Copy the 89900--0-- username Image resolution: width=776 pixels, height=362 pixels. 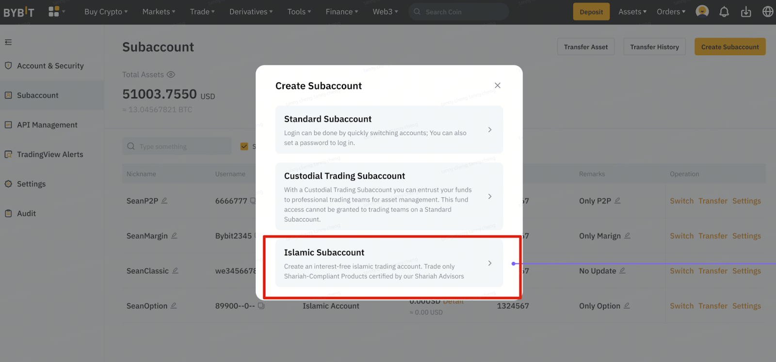pyautogui.click(x=261, y=306)
